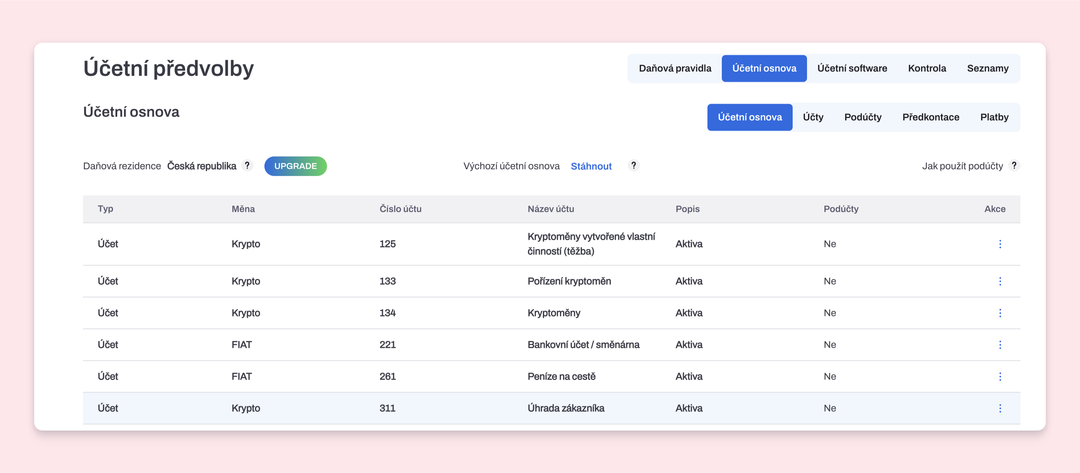The height and width of the screenshot is (473, 1080).
Task: Click account number 134 cell
Action: click(387, 313)
